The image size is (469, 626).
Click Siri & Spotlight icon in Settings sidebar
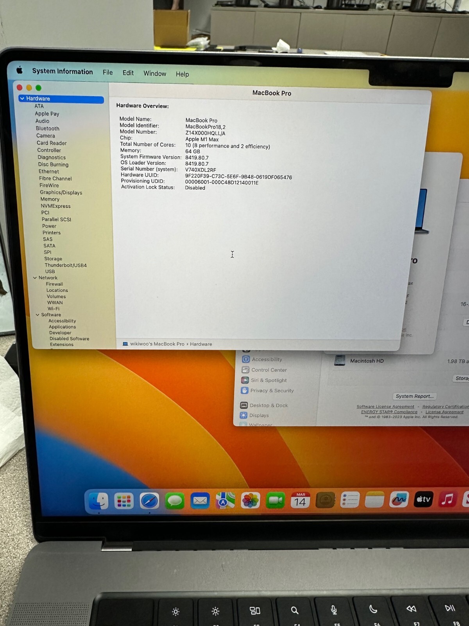(245, 380)
